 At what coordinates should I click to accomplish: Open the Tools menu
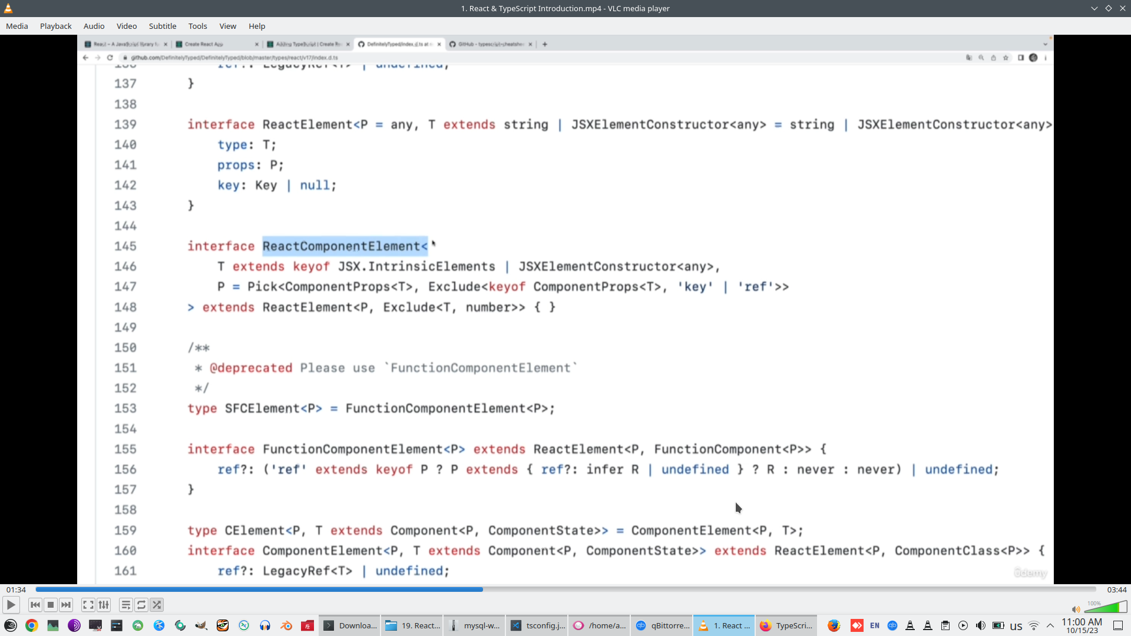point(197,26)
